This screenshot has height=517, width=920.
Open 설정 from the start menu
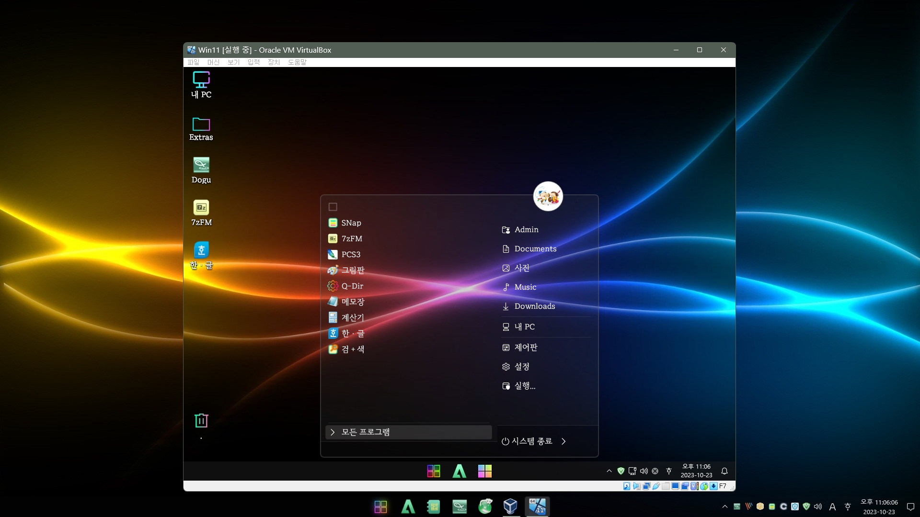click(516, 367)
